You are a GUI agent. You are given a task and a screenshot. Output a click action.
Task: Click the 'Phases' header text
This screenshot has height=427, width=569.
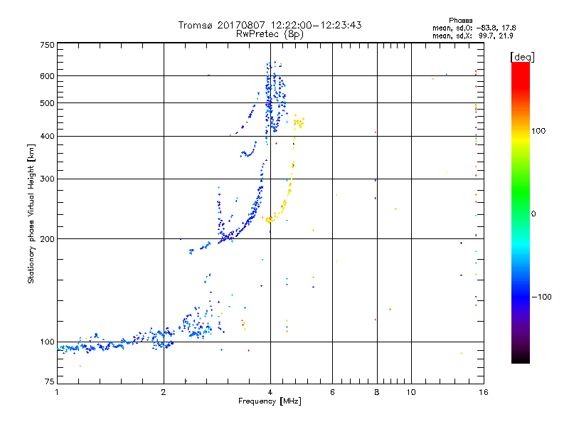click(x=460, y=21)
